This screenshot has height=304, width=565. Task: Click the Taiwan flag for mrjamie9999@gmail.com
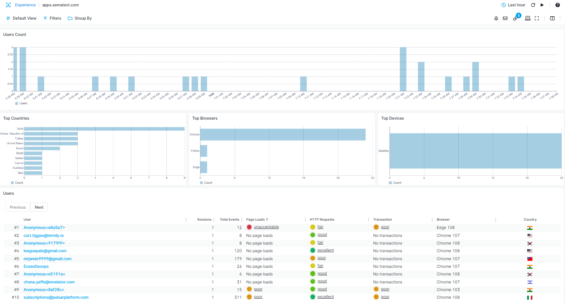[x=530, y=259]
